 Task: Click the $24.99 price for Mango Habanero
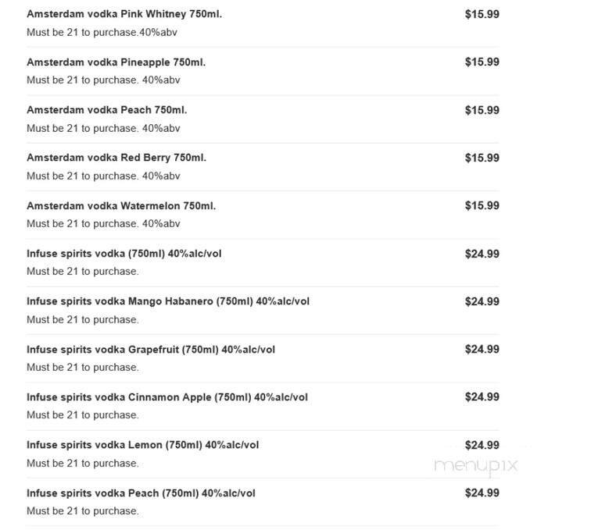pos(482,301)
